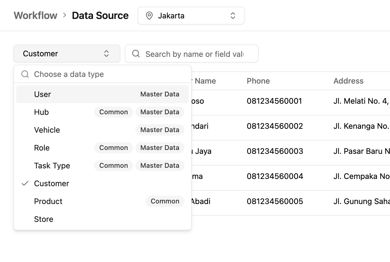Viewport: 390px width, 262px height.
Task: Click the magnifier icon in the name search box
Action: coord(136,54)
